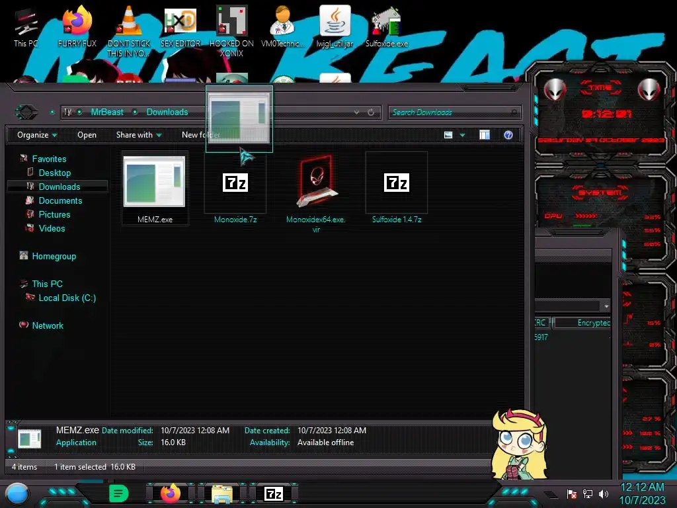Viewport: 677px width, 508px height.
Task: Select Monoxidex64.exe.vir file
Action: 315,194
